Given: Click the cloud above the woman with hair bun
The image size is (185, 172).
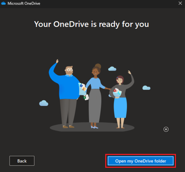Looking at the screenshot, I should [x=112, y=69].
